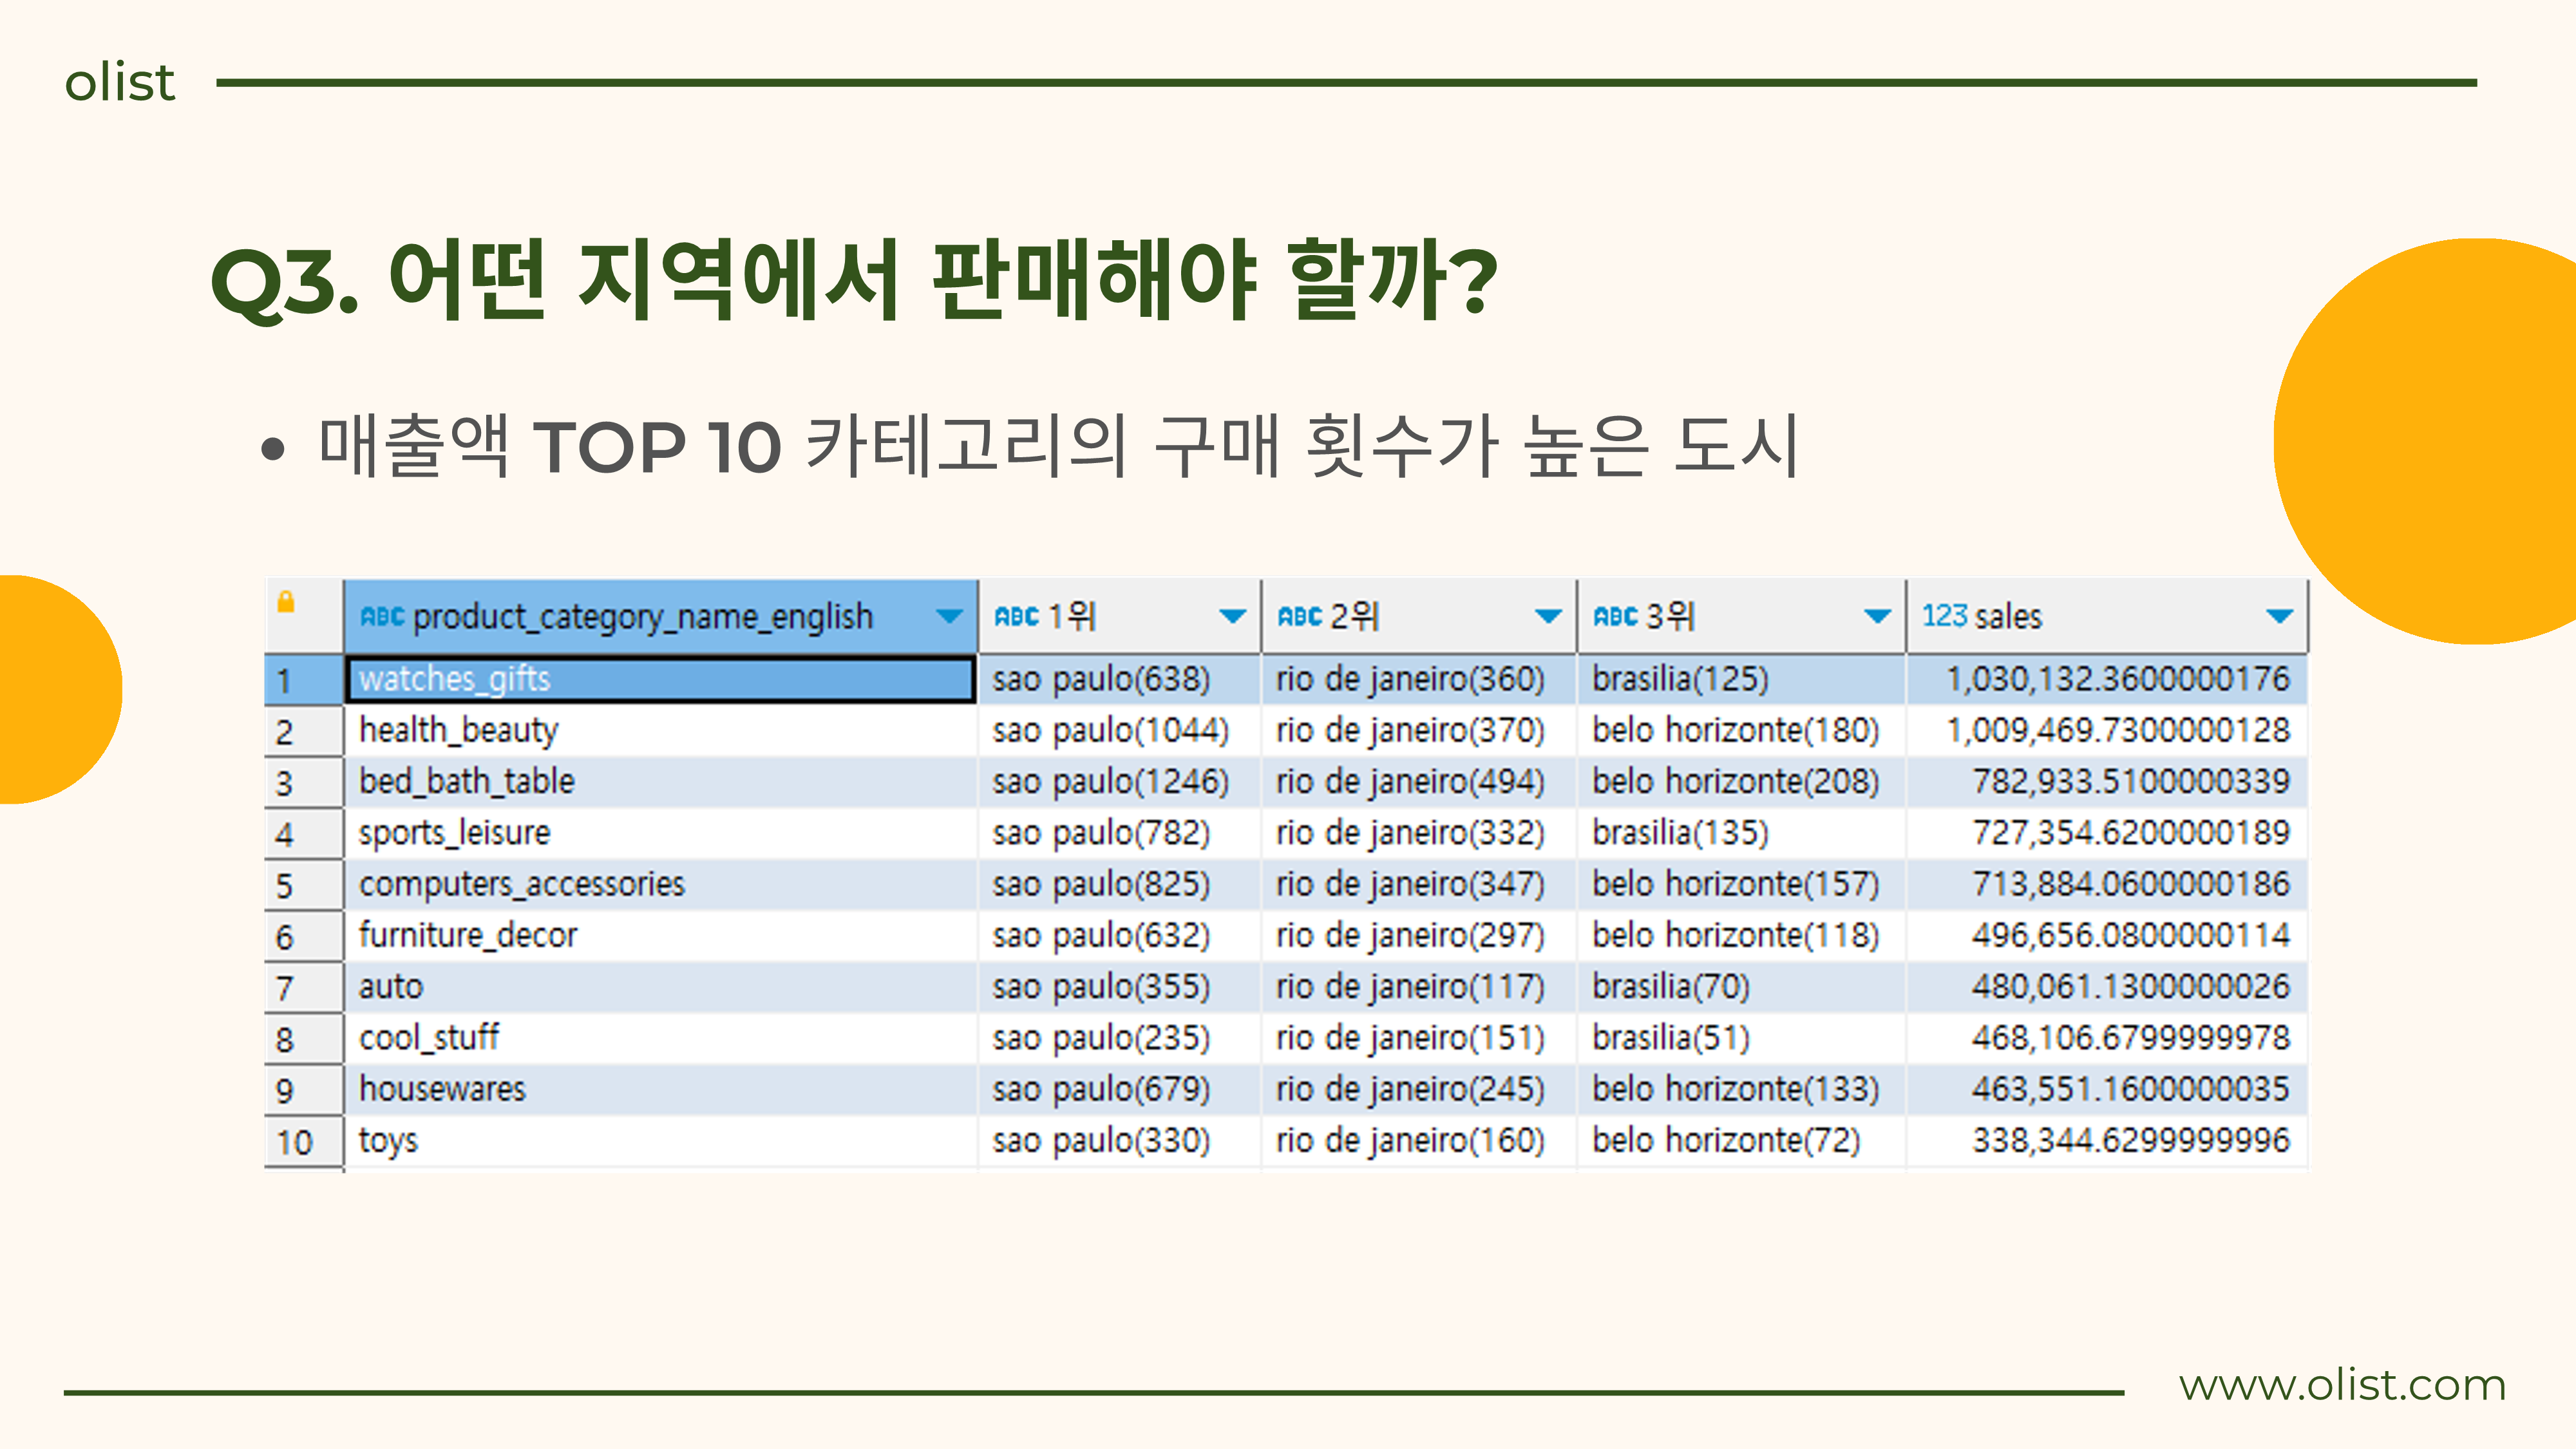Screen dimensions: 2576x1449
Task: Click the housewares cell
Action: tap(660, 1089)
